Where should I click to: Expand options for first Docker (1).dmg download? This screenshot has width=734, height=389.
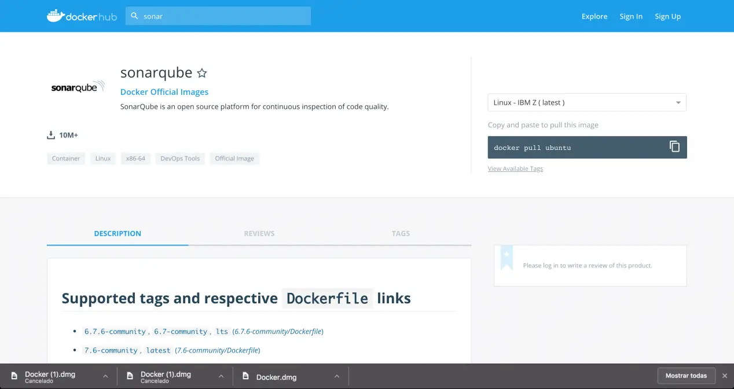[105, 376]
